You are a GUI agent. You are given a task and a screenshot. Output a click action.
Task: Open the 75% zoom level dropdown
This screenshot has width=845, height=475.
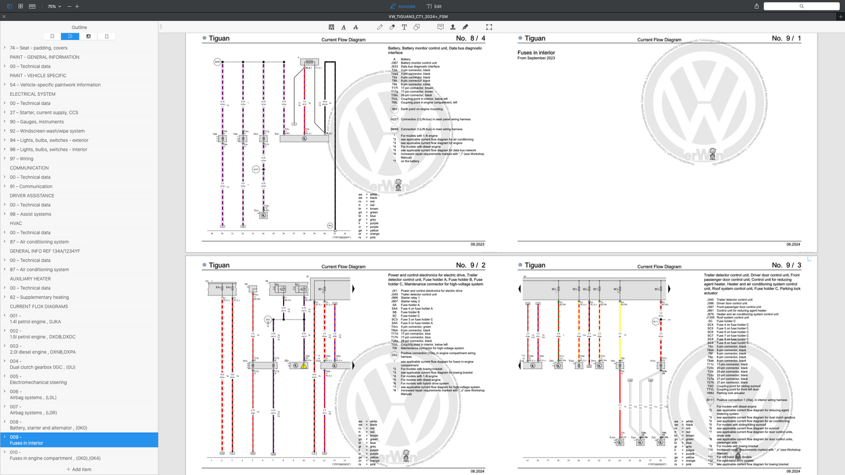click(x=54, y=6)
